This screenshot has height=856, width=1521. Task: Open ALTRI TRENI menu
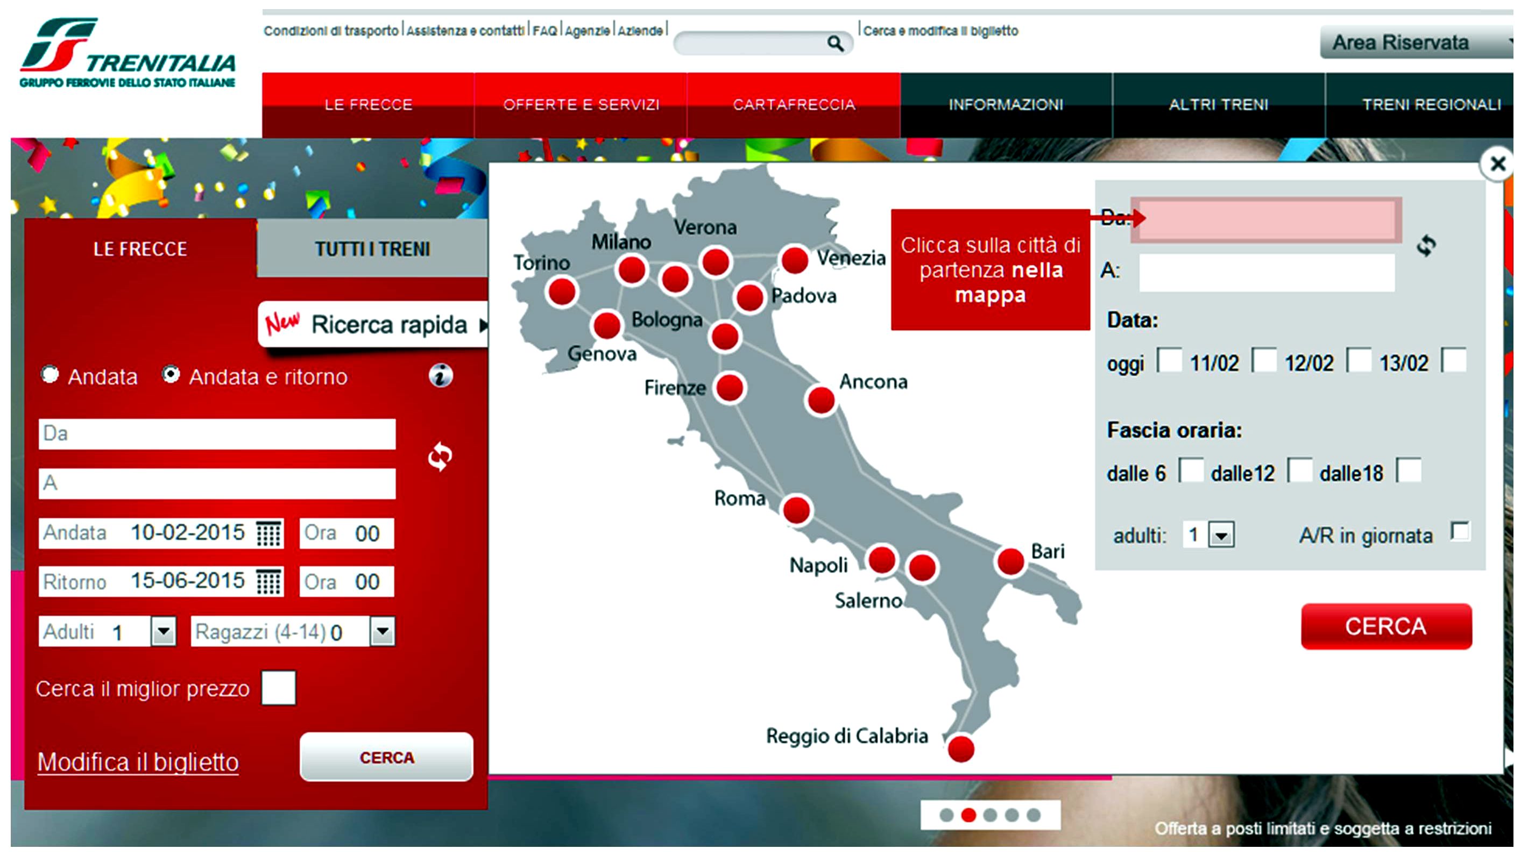pyautogui.click(x=1219, y=105)
